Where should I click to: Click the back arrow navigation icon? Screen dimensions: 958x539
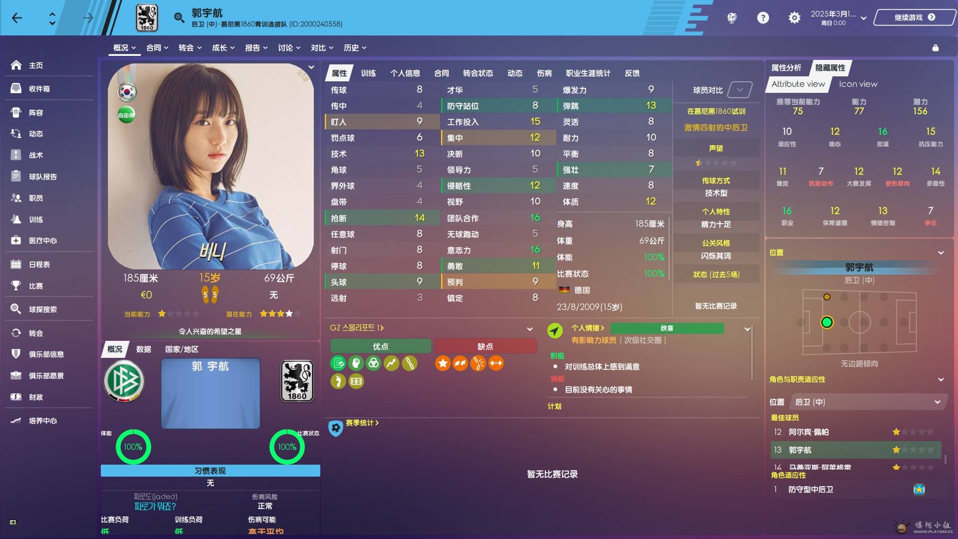17,18
